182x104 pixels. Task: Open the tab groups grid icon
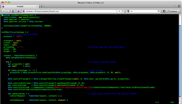[179, 6]
